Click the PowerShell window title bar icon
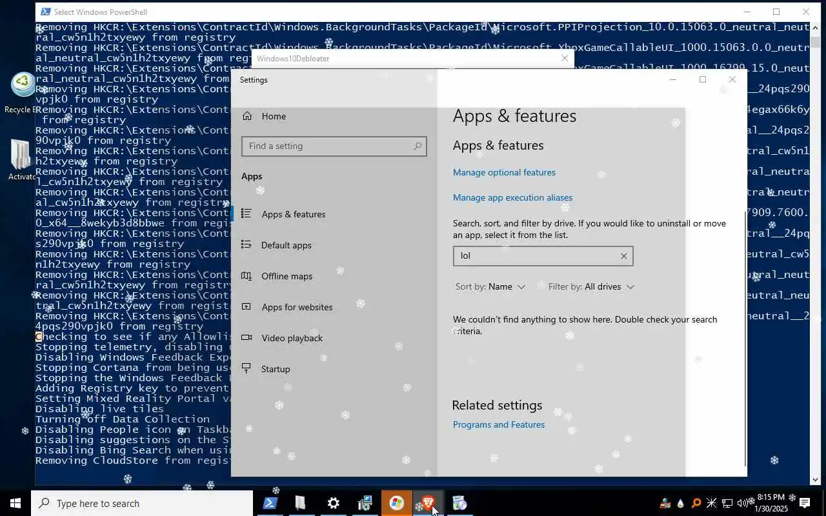Image resolution: width=826 pixels, height=516 pixels. tap(46, 12)
